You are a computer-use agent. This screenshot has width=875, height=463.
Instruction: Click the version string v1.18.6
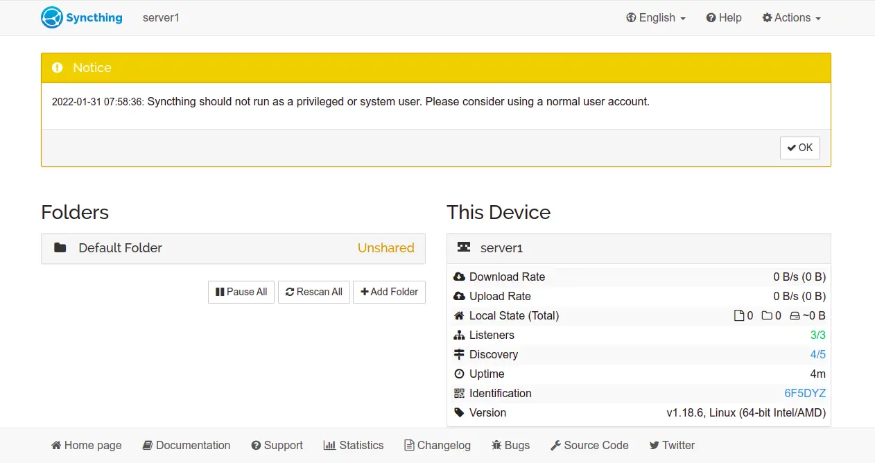[746, 412]
